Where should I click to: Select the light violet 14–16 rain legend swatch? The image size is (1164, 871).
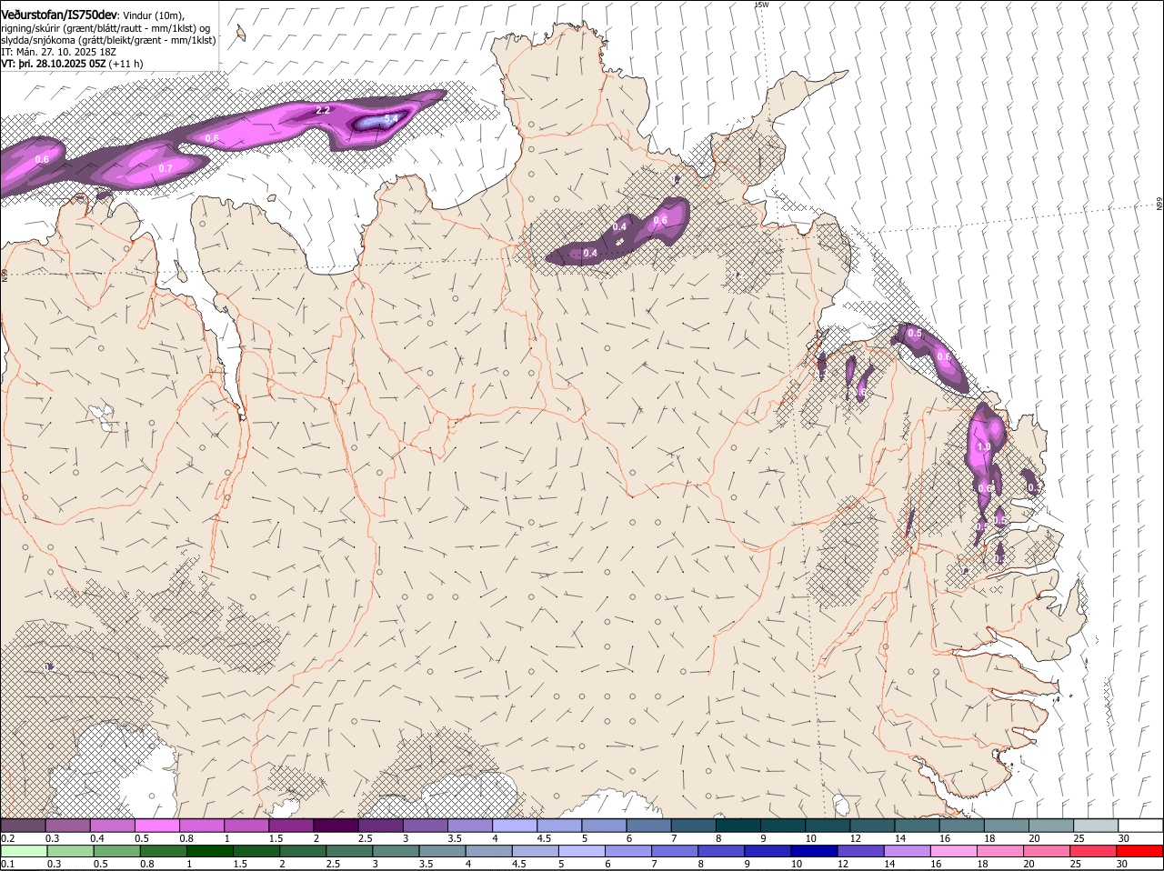pos(906,851)
